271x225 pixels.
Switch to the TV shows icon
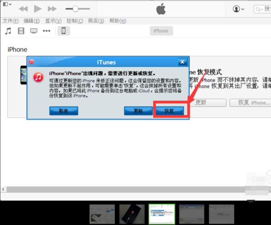coord(34,31)
